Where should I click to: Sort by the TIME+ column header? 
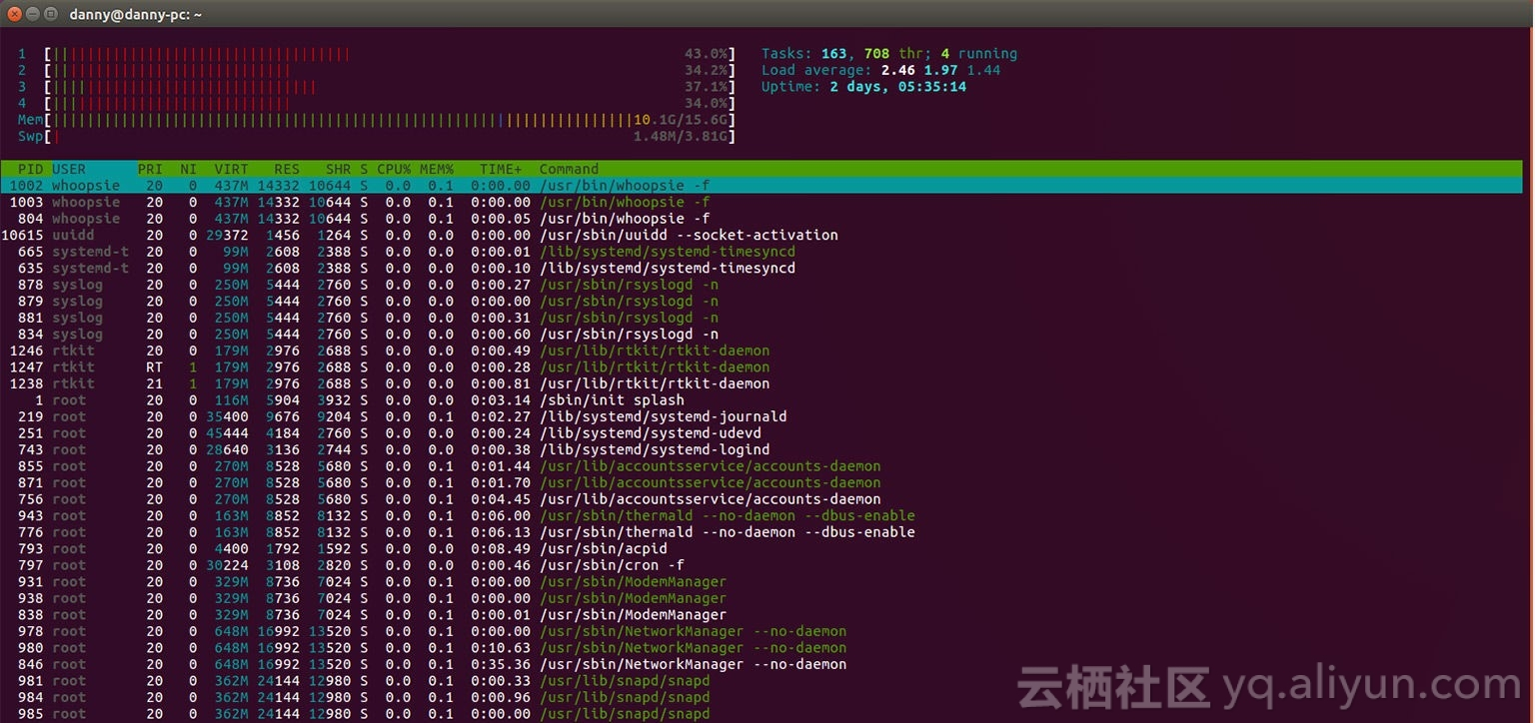(501, 169)
